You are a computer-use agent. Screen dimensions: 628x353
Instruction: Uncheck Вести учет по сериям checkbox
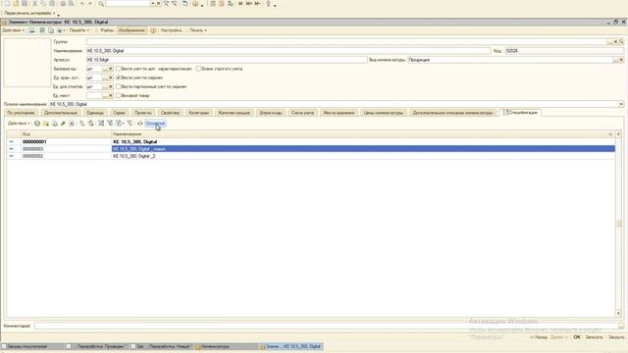click(118, 77)
